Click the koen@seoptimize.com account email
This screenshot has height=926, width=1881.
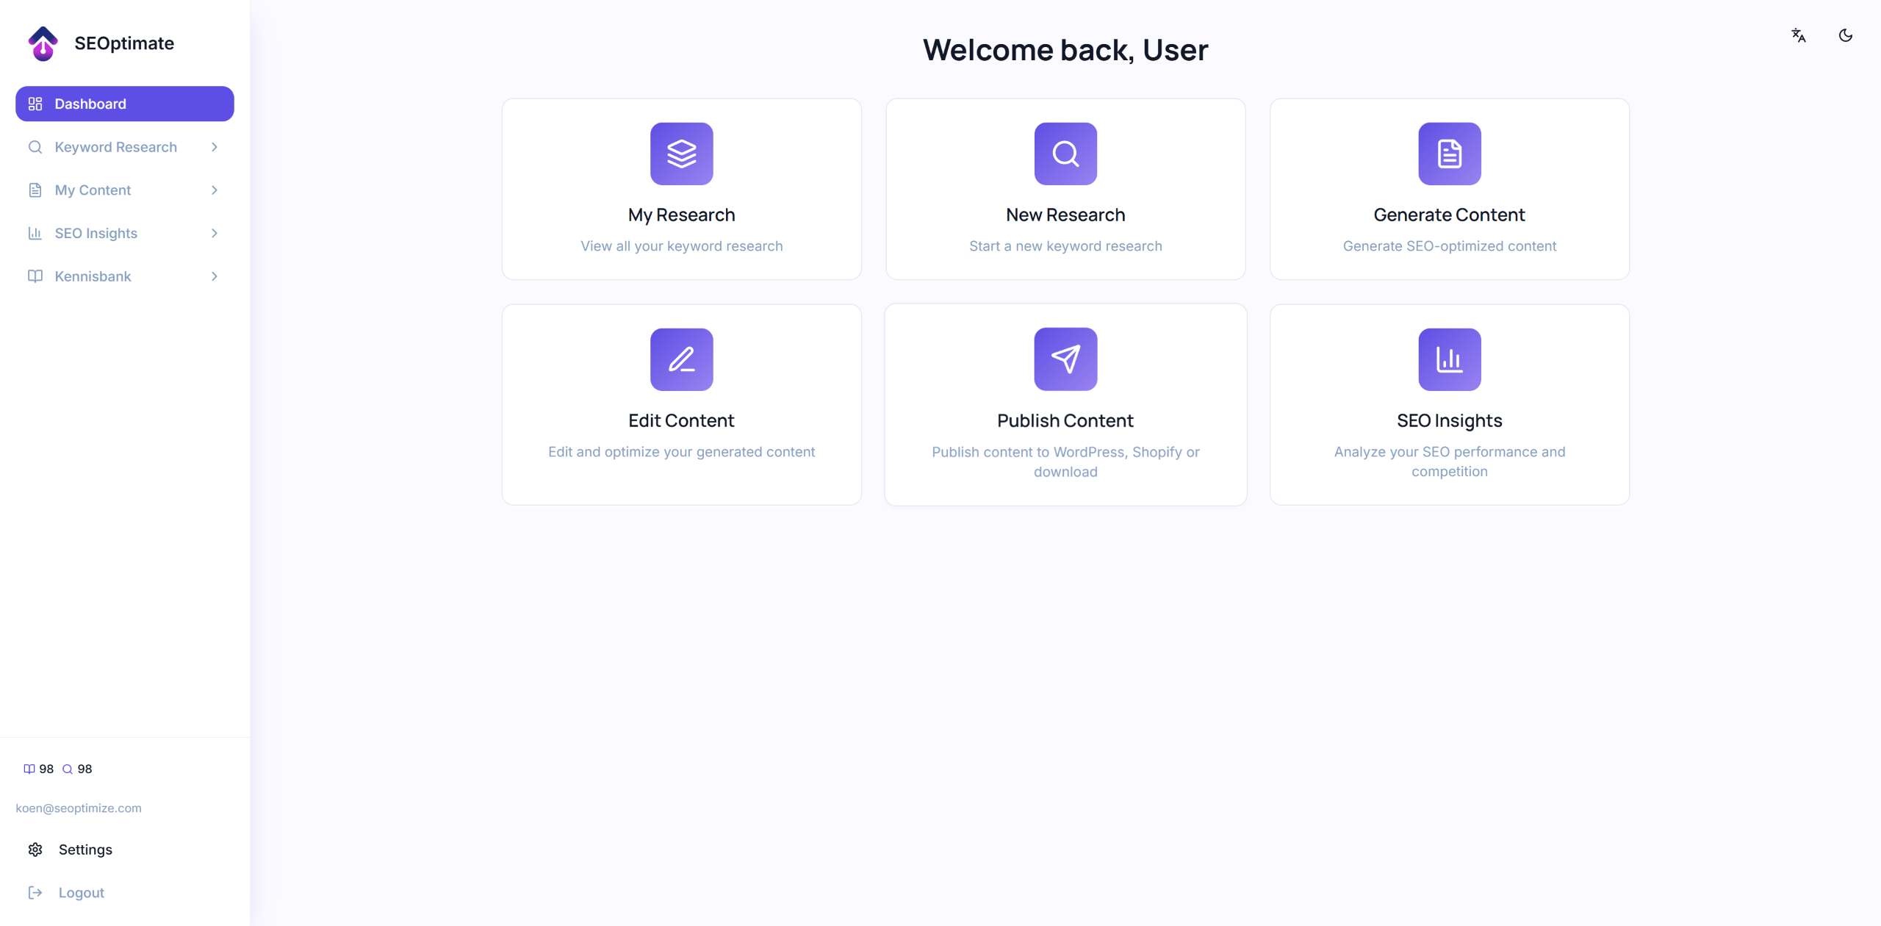click(79, 808)
